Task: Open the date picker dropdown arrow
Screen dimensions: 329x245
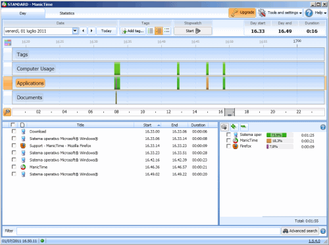Action: (75, 31)
